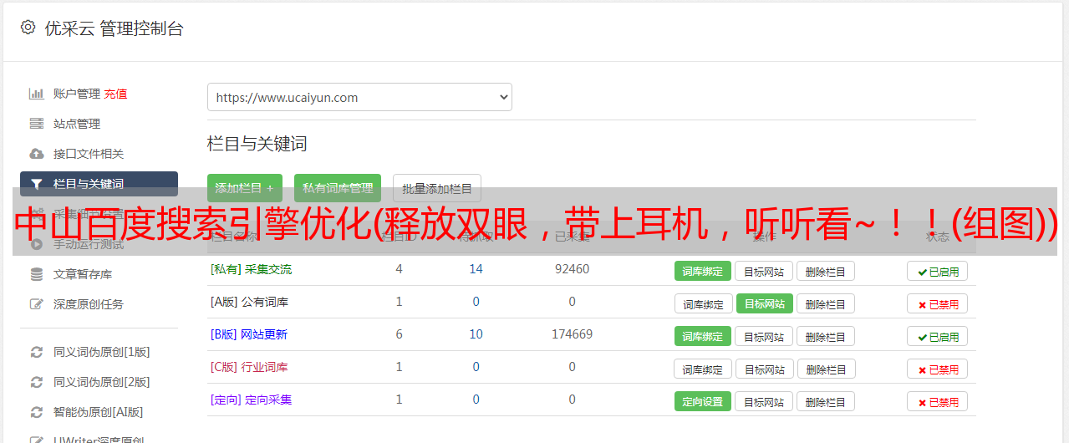Click the refresh icon beside 同义词伪原创[2版]
The width and height of the screenshot is (1069, 443).
pos(37,382)
